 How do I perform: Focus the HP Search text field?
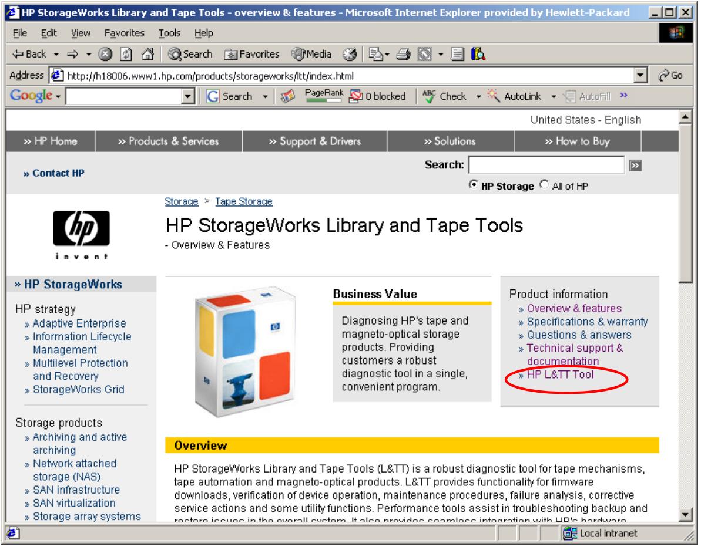546,165
